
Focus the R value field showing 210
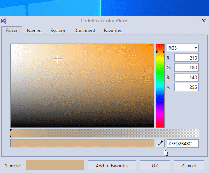click(186, 58)
